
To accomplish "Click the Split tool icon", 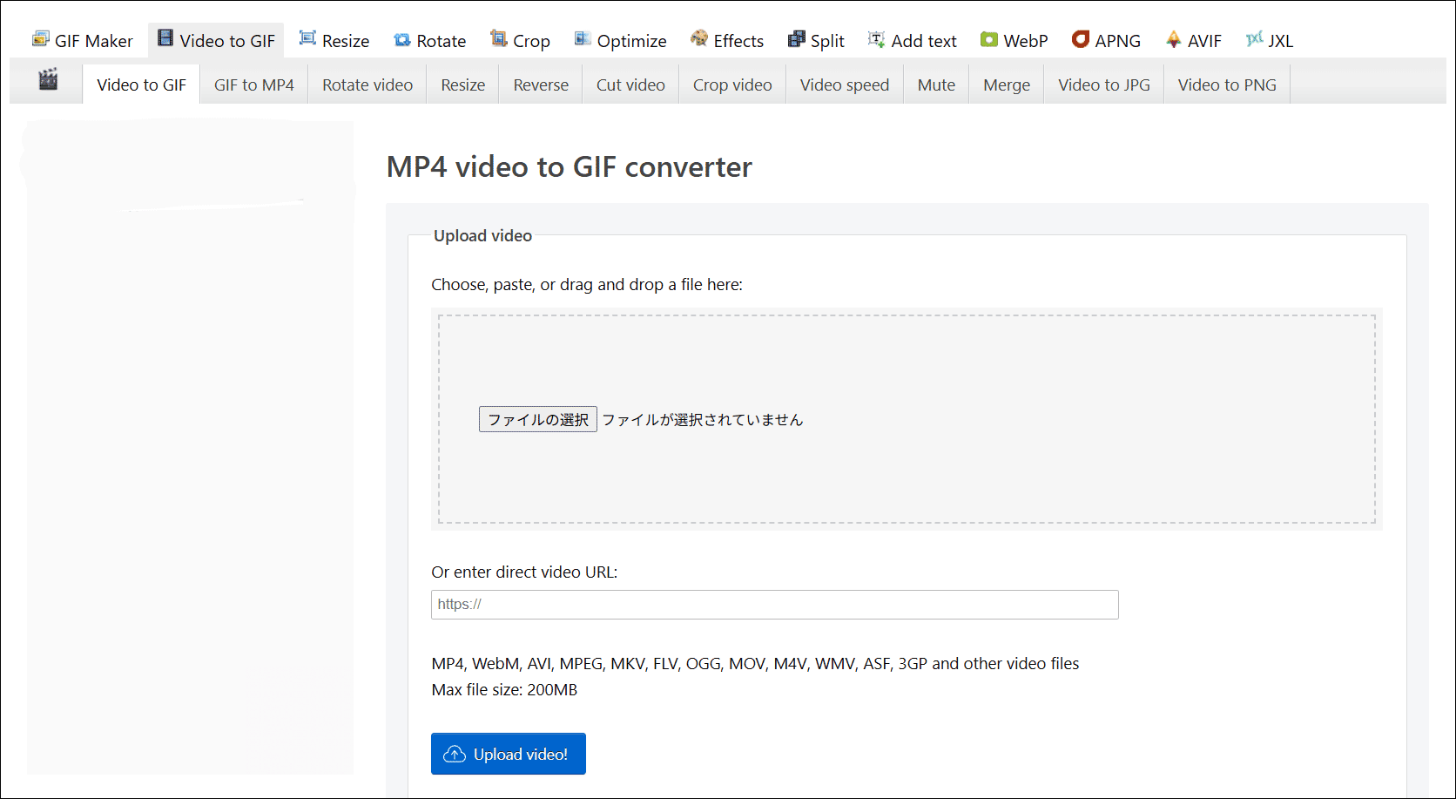I will 796,39.
